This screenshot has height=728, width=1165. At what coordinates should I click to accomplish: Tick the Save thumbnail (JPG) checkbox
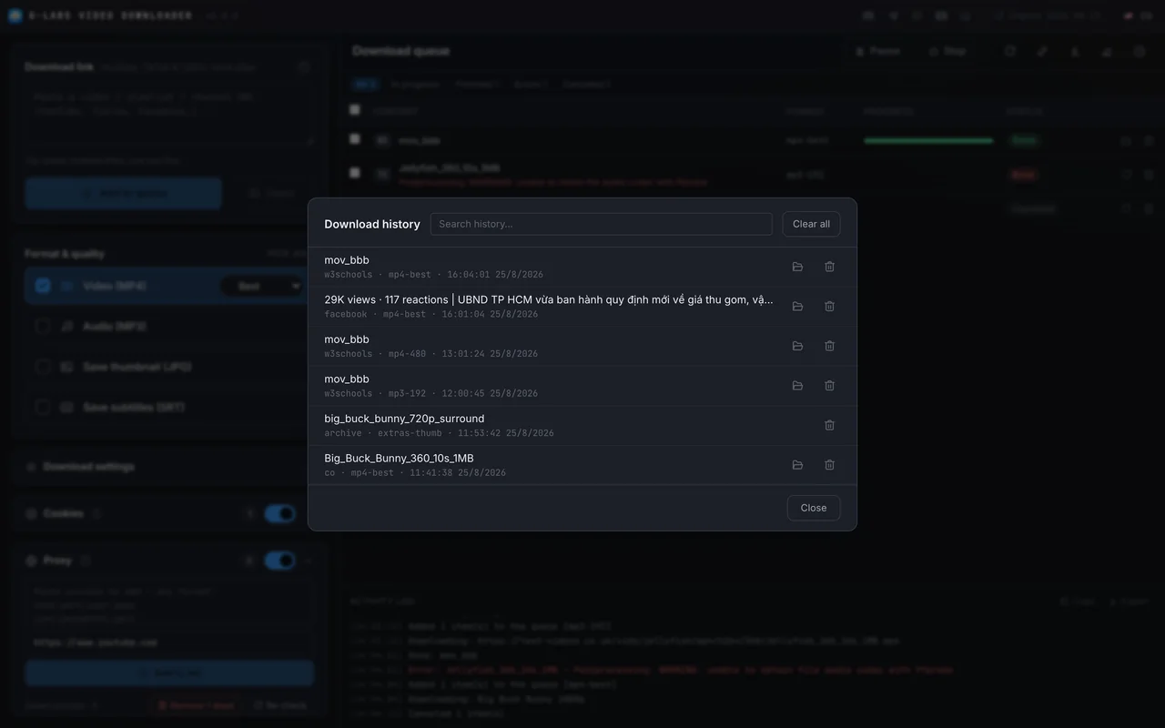[43, 367]
